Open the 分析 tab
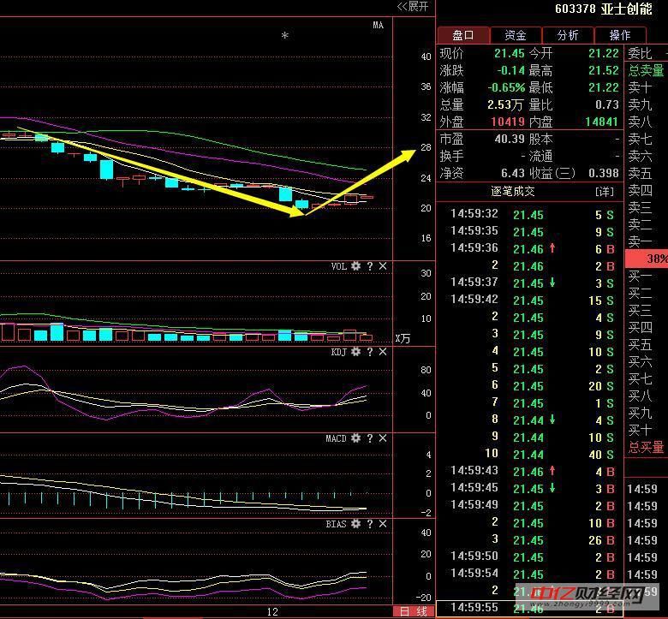 [x=568, y=35]
